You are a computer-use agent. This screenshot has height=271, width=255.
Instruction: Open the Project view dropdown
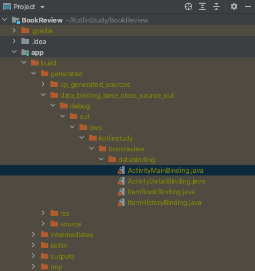(x=42, y=7)
